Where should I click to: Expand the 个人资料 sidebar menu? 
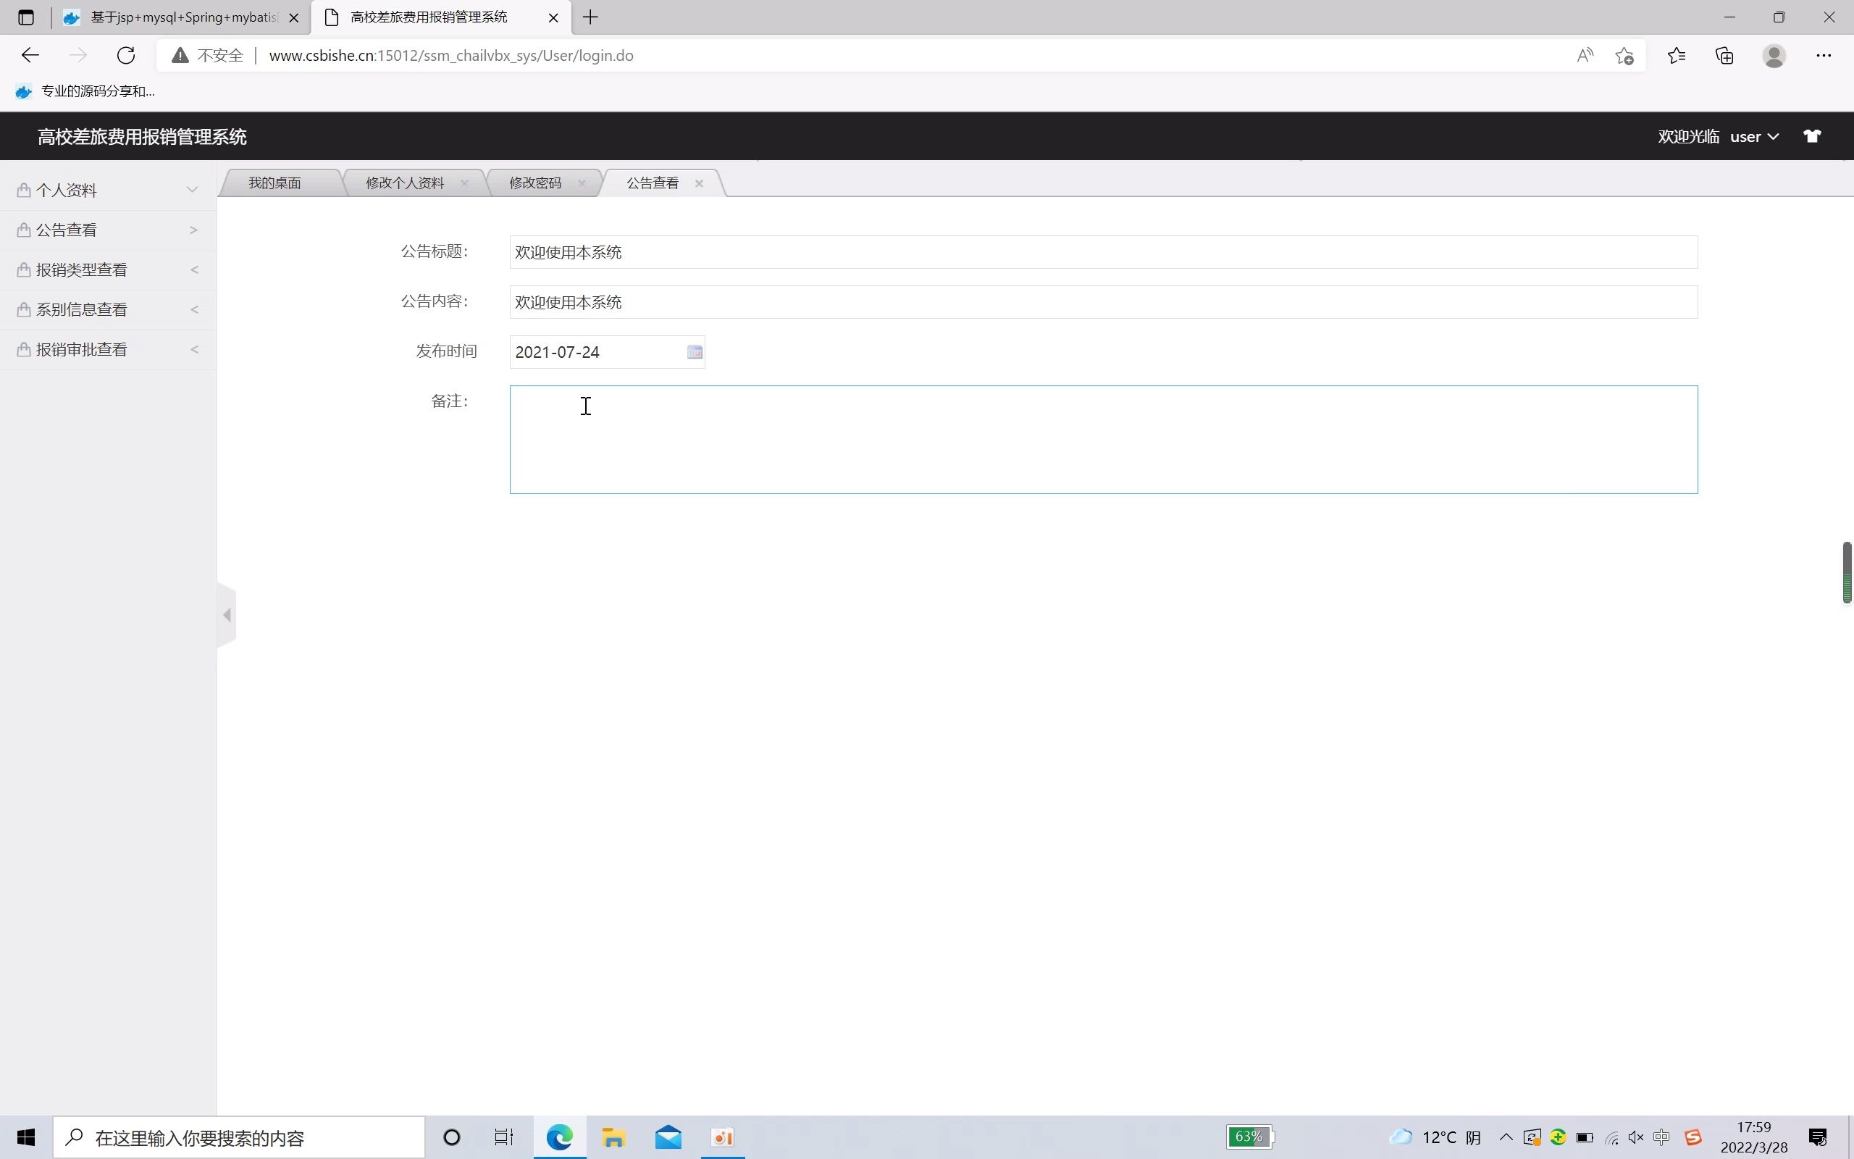(107, 190)
